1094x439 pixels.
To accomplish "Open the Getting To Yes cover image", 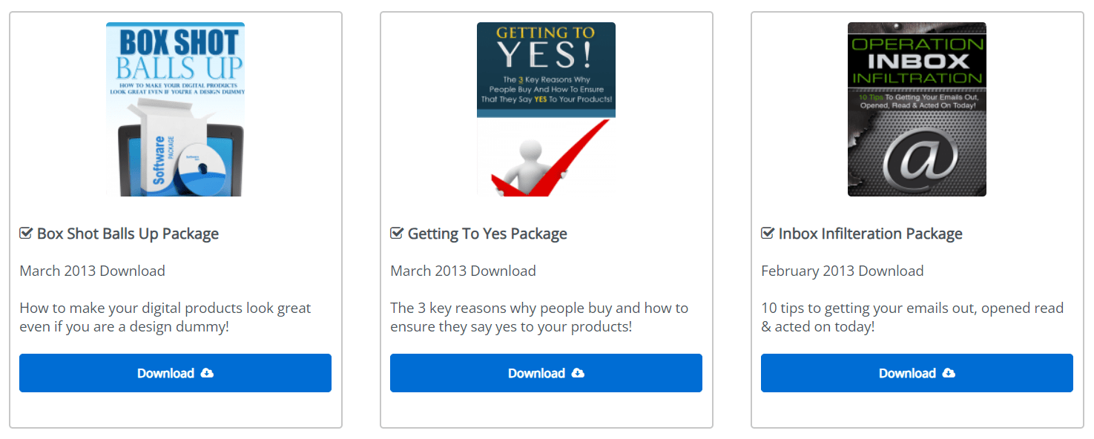I will (x=546, y=109).
